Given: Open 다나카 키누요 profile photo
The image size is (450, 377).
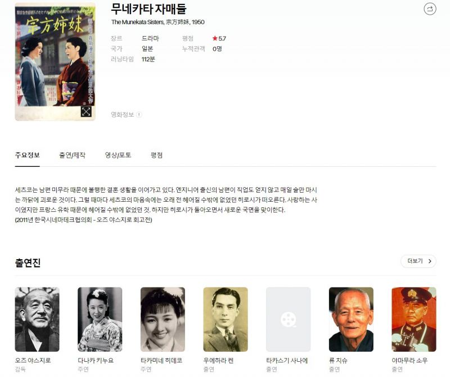Looking at the screenshot, I should tap(100, 319).
